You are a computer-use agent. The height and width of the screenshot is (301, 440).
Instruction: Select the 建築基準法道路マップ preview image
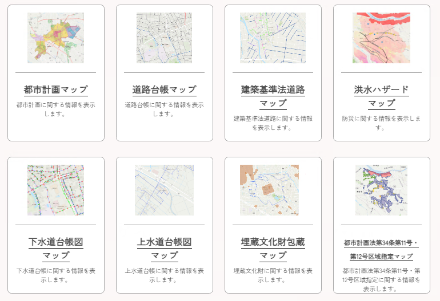[273, 38]
